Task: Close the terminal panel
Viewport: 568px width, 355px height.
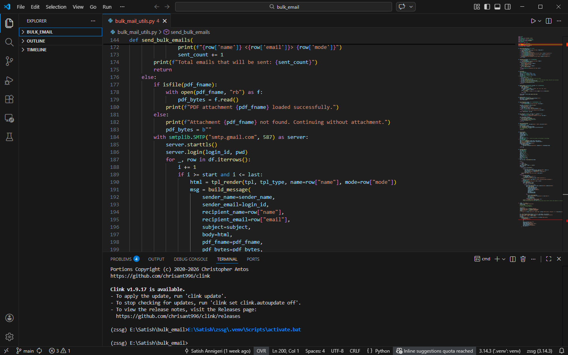Action: coord(559,259)
